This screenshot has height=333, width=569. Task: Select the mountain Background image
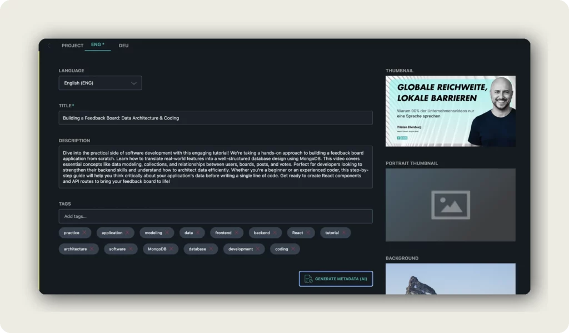(450, 279)
